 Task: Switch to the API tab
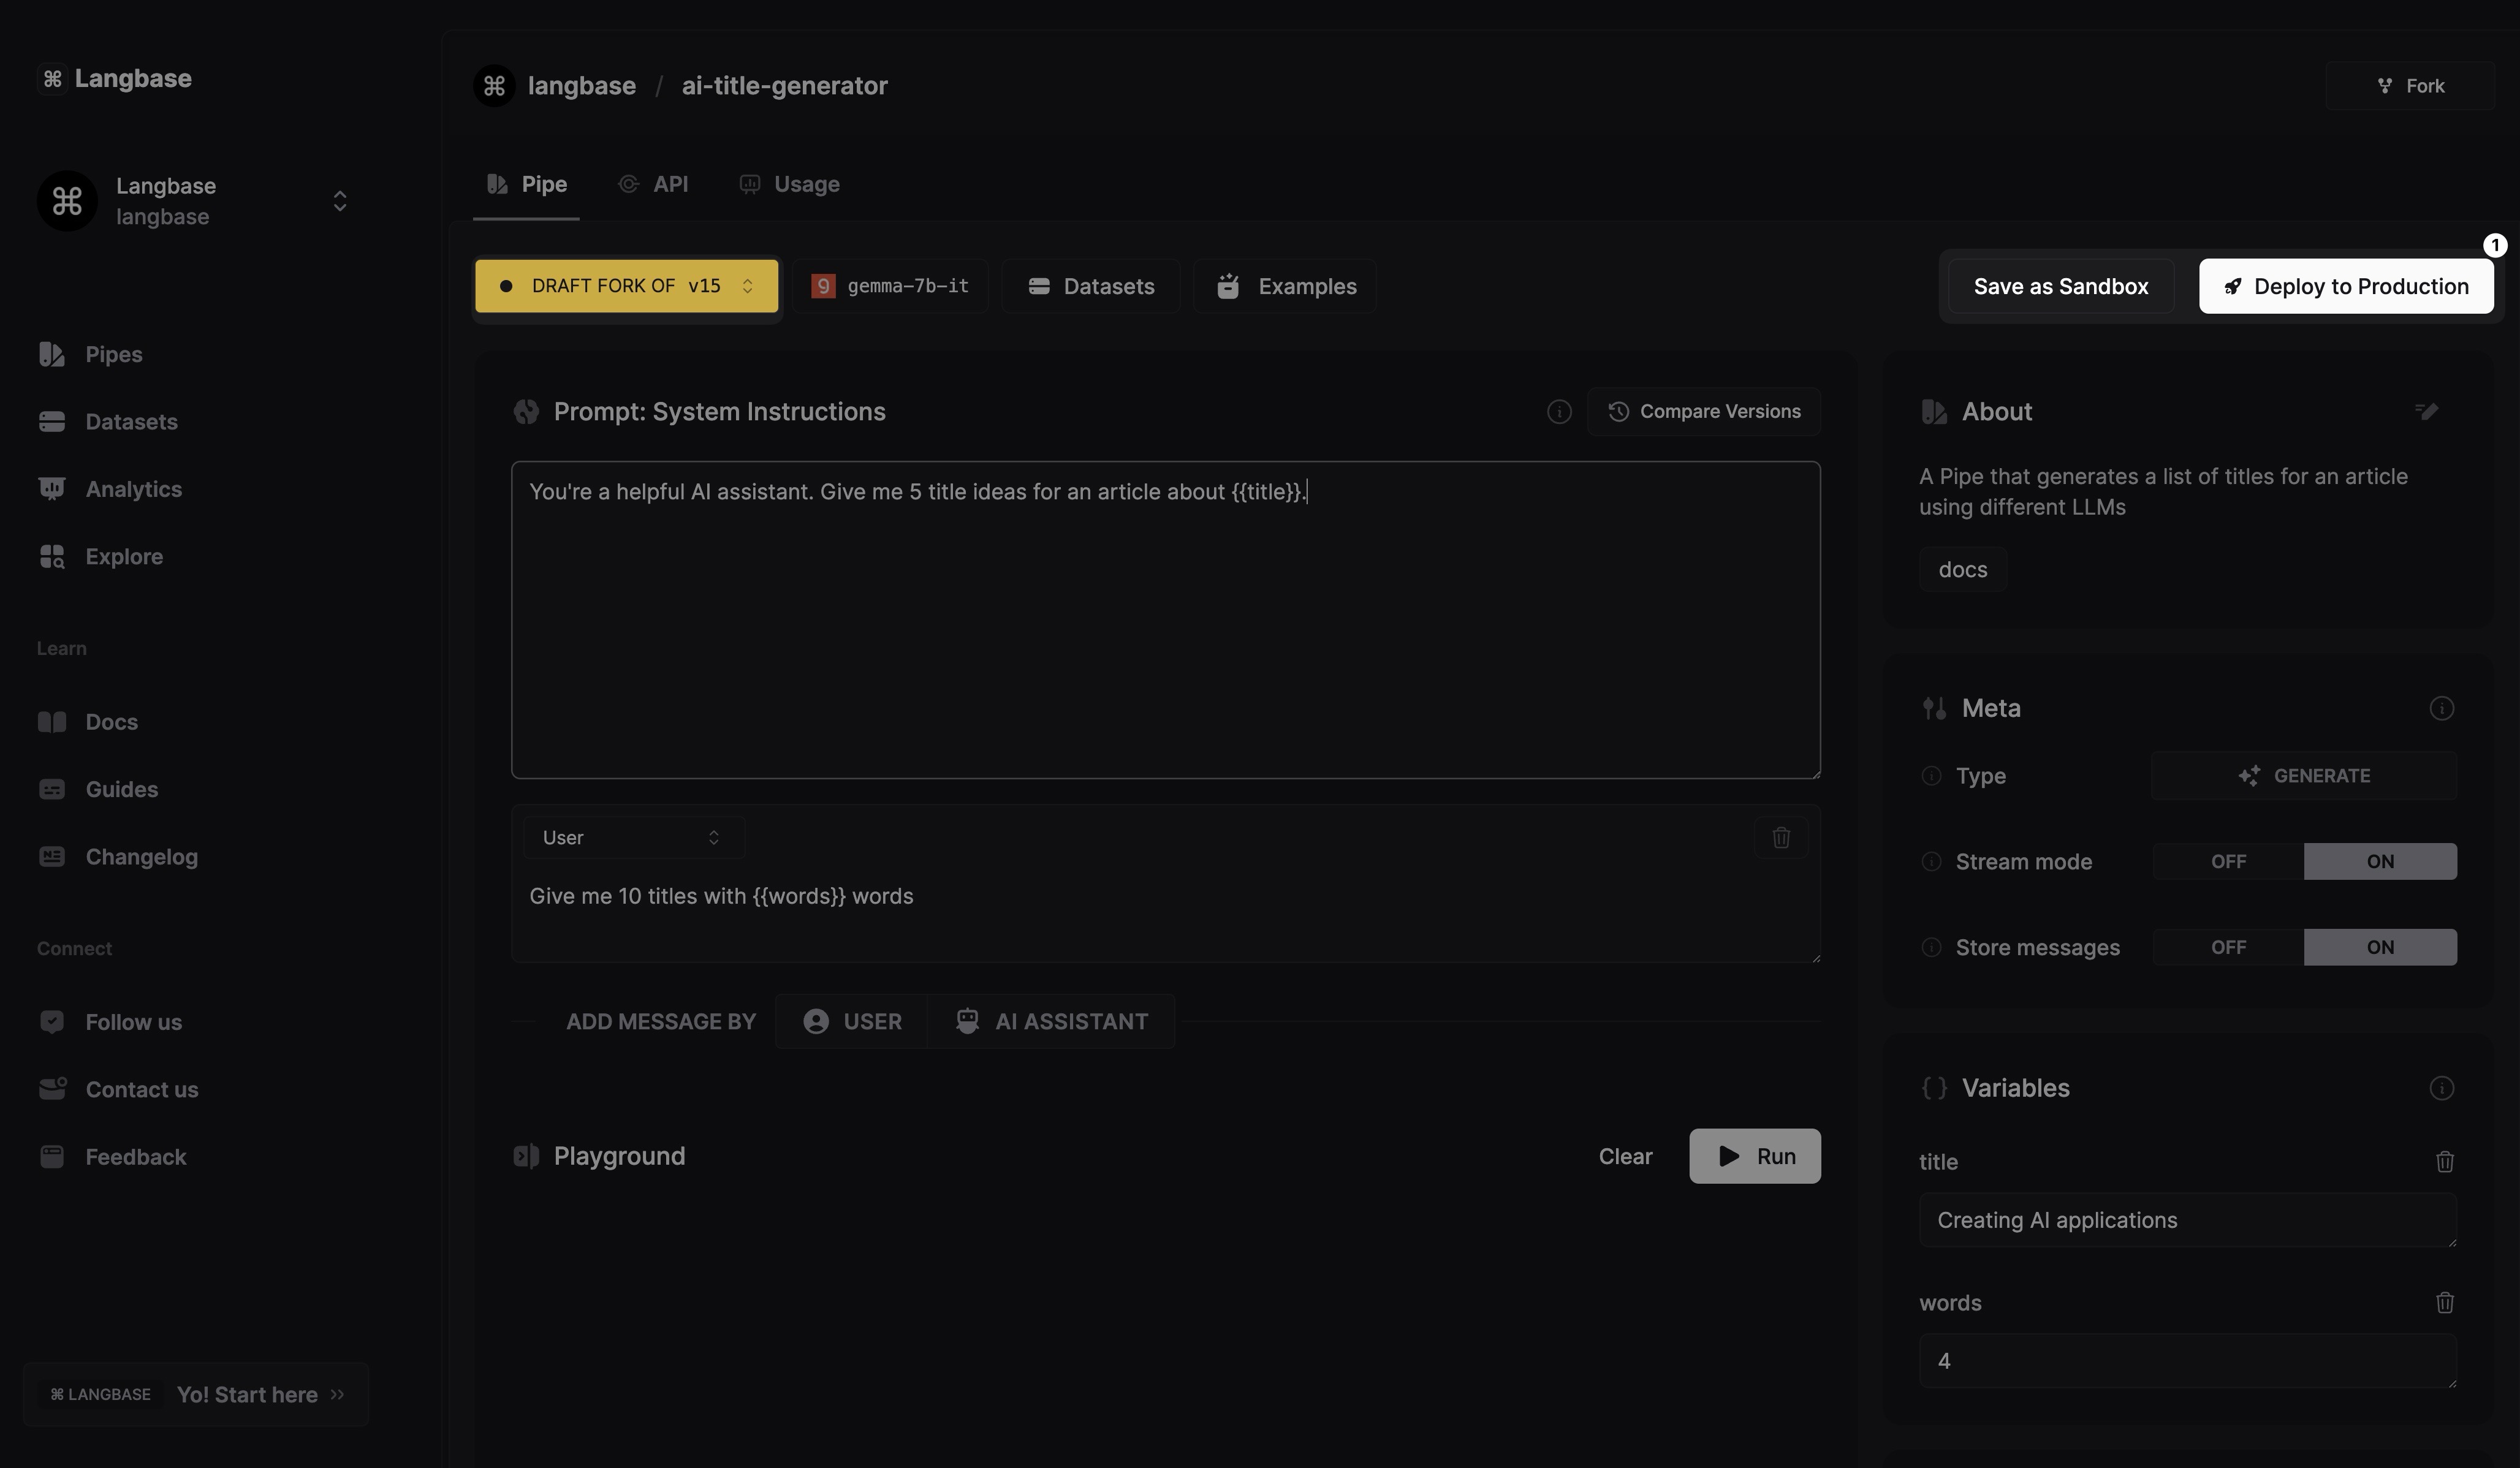coord(654,184)
